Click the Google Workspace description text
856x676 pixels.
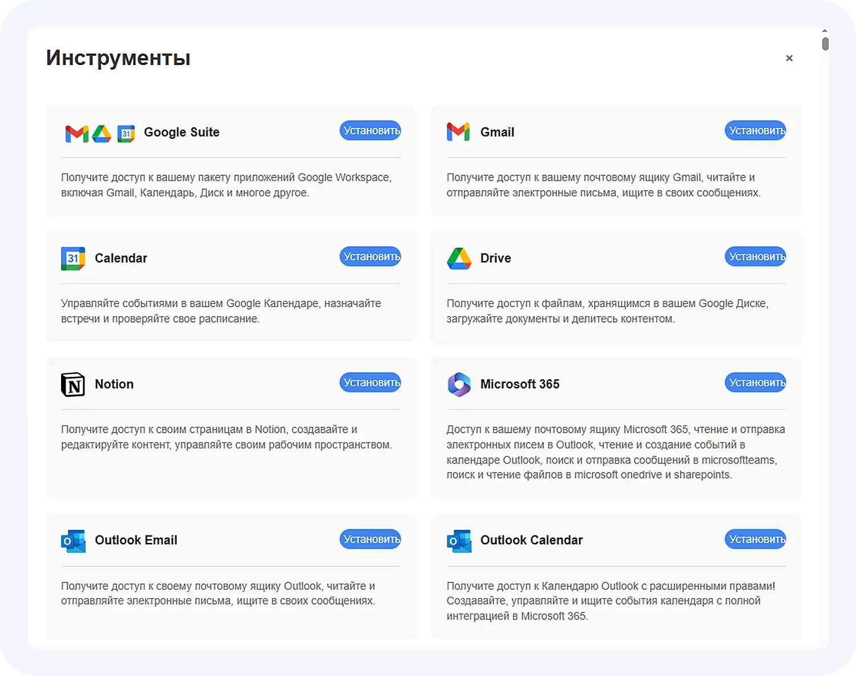pyautogui.click(x=227, y=185)
